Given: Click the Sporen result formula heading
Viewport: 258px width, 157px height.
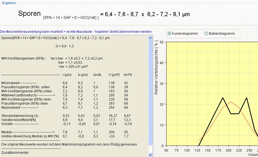Looking at the screenshot, I should (104, 14).
